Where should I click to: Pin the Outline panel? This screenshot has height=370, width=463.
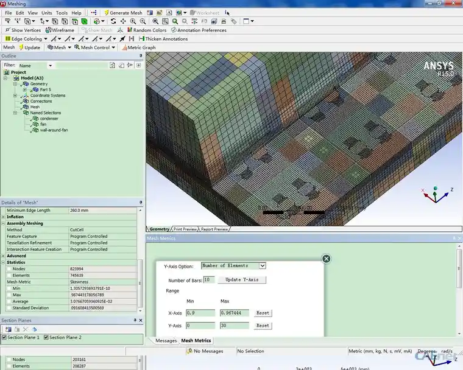tap(141, 56)
